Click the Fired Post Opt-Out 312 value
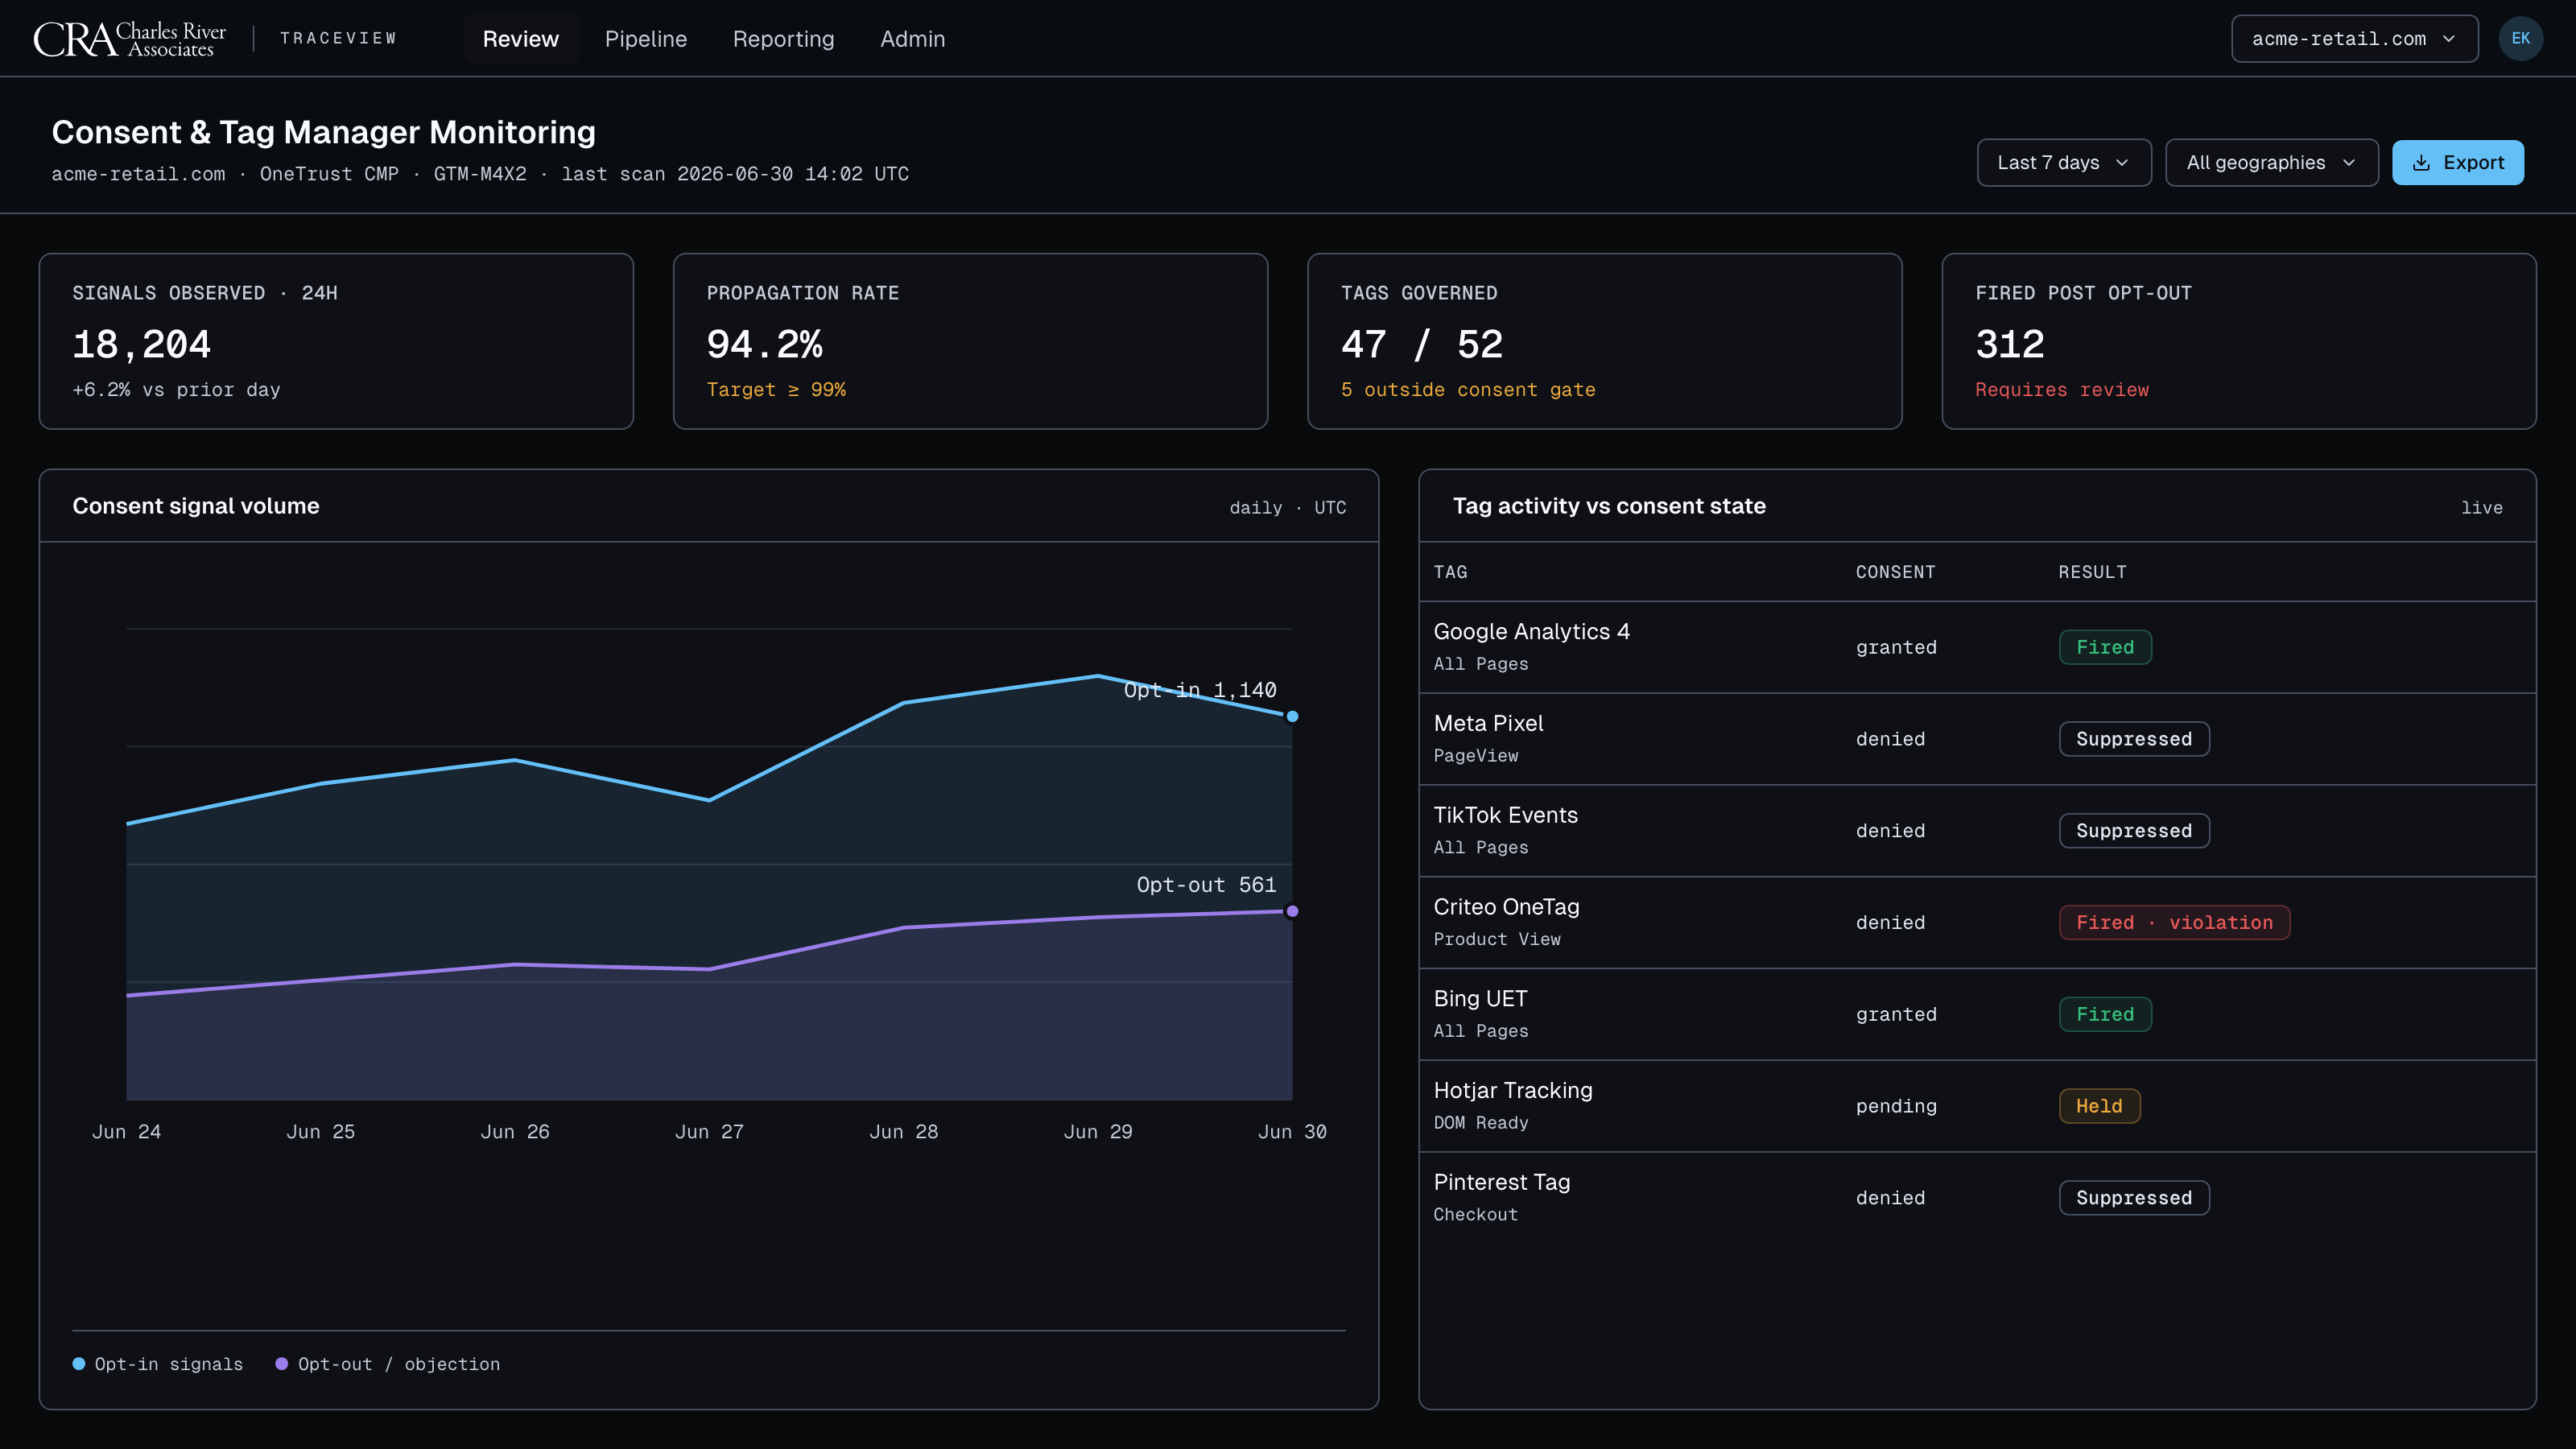Screen dimensions: 2576x1449 tap(2009, 345)
